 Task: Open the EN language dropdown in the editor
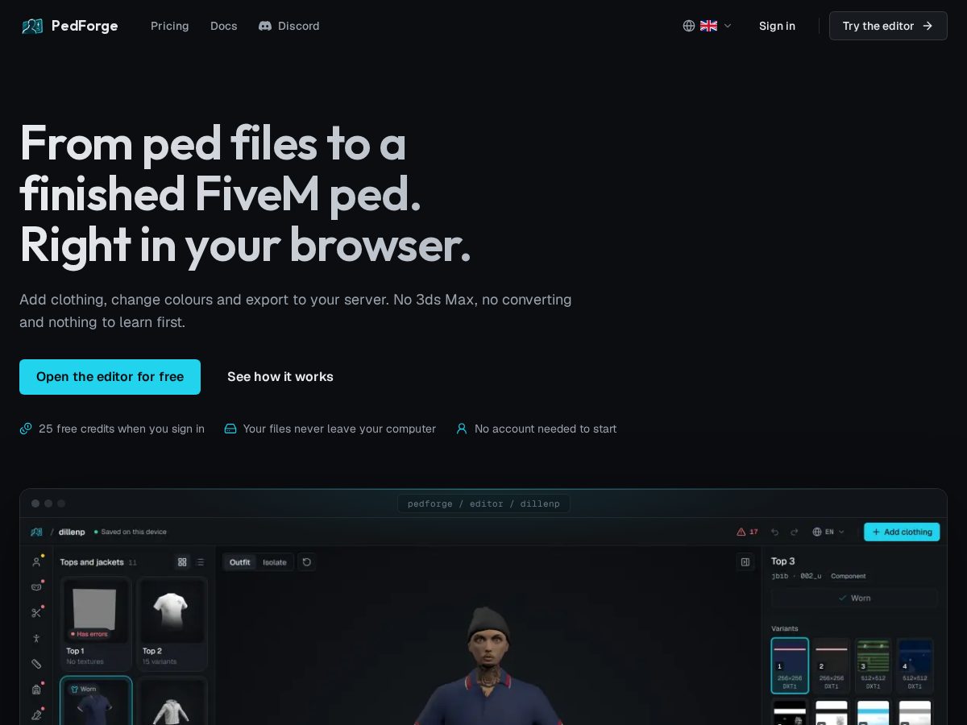point(829,532)
